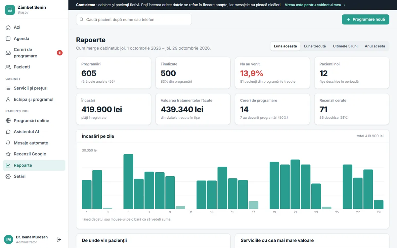
Task: Switch the period to Anul acesta
Action: click(375, 46)
